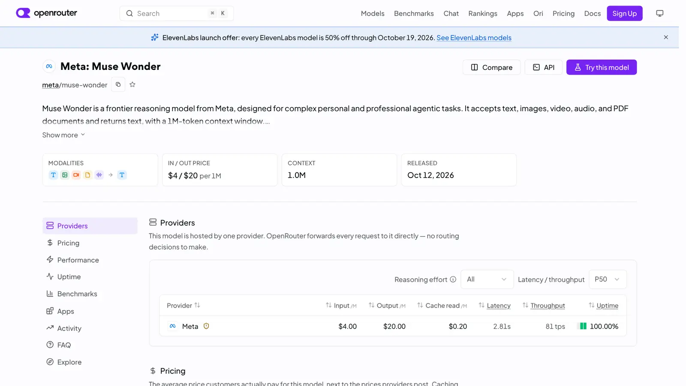This screenshot has height=386, width=686.
Task: Select Providers in sidebar
Action: click(x=90, y=226)
